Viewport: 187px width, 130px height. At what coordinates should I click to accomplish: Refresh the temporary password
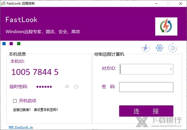point(76,87)
